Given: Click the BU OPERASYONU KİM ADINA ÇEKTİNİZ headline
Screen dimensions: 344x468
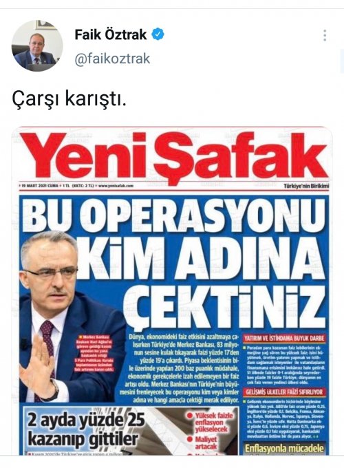Looking at the screenshot, I should 175,264.
